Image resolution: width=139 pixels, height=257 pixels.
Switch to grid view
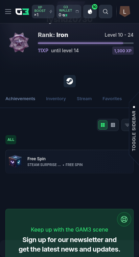click(103, 125)
